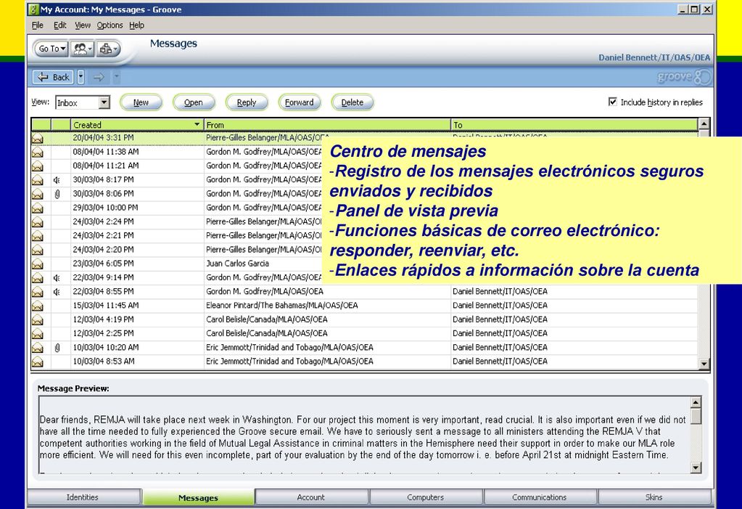Switch to the Messages tab
Screen dimensions: 742x509
click(198, 497)
